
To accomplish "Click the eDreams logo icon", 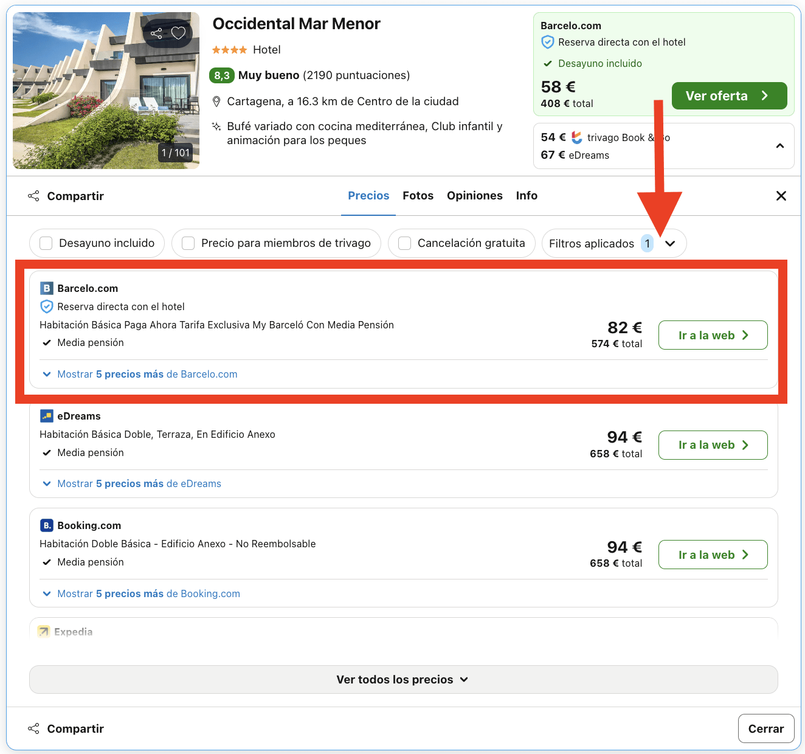I will pyautogui.click(x=46, y=415).
